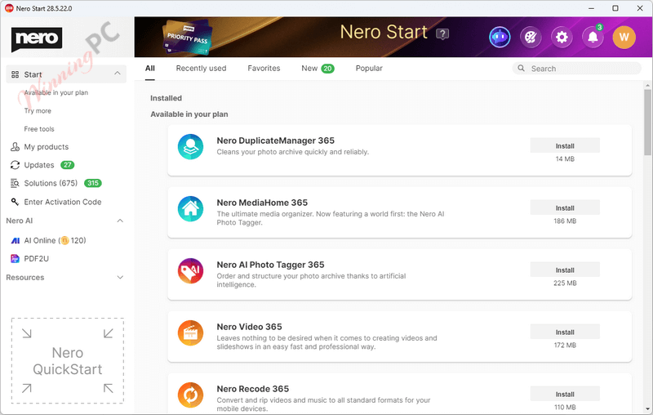Click the PDF2U icon in sidebar
This screenshot has height=415, width=653.
pos(15,259)
